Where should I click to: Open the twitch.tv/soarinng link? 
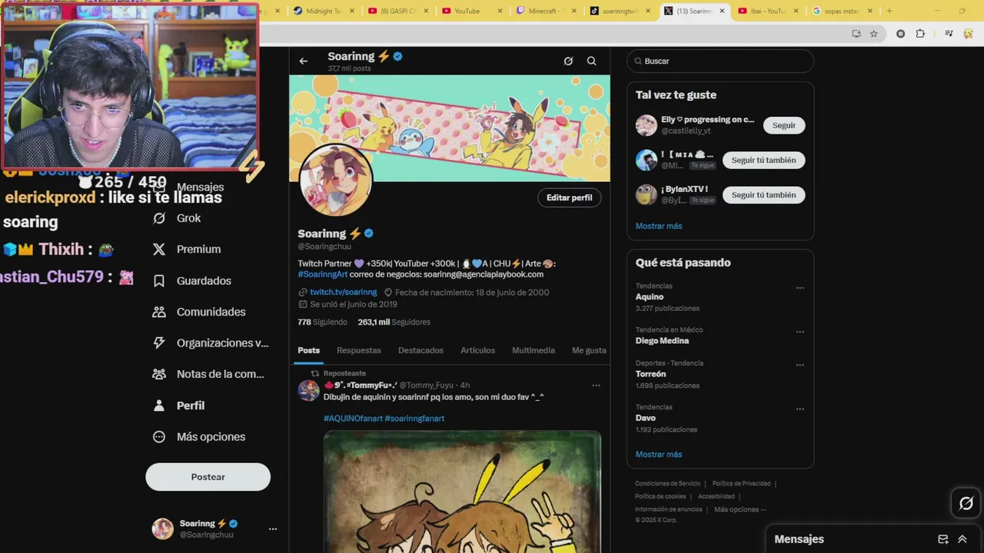(x=343, y=292)
